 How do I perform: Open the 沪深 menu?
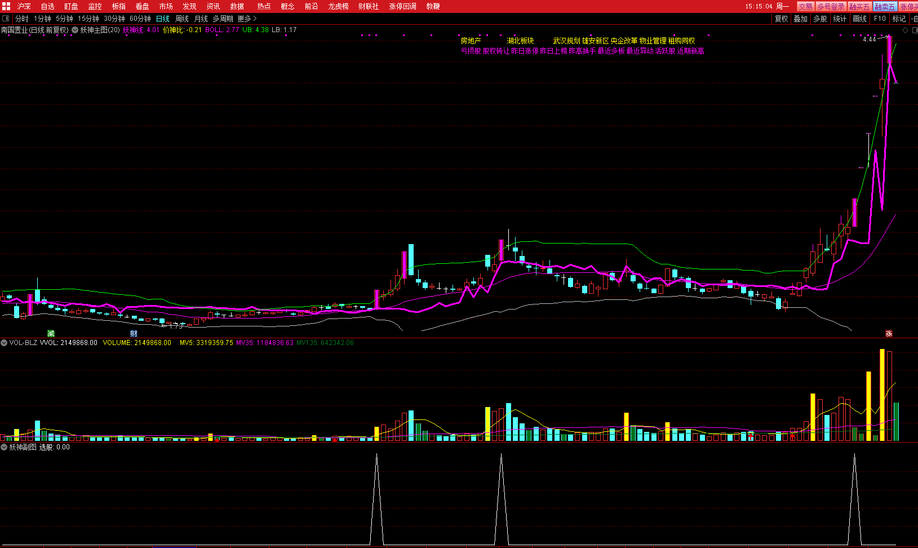(24, 6)
